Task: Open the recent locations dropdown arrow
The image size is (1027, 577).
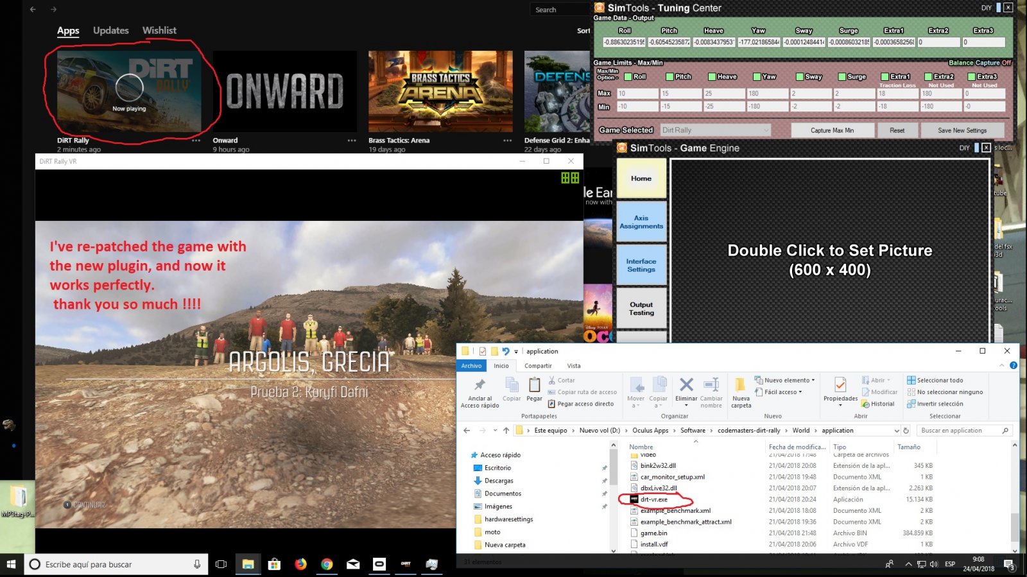Action: 495,431
